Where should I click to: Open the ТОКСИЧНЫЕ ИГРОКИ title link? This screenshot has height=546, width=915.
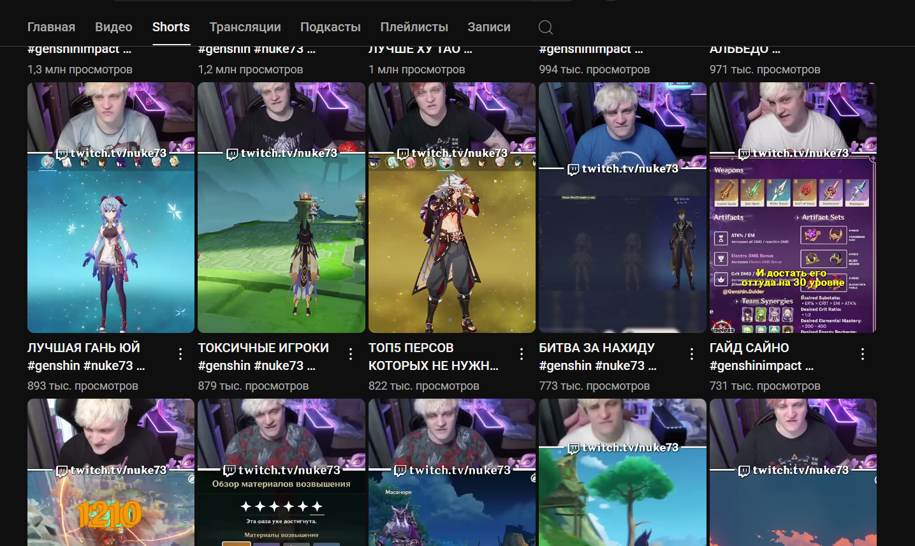point(263,357)
